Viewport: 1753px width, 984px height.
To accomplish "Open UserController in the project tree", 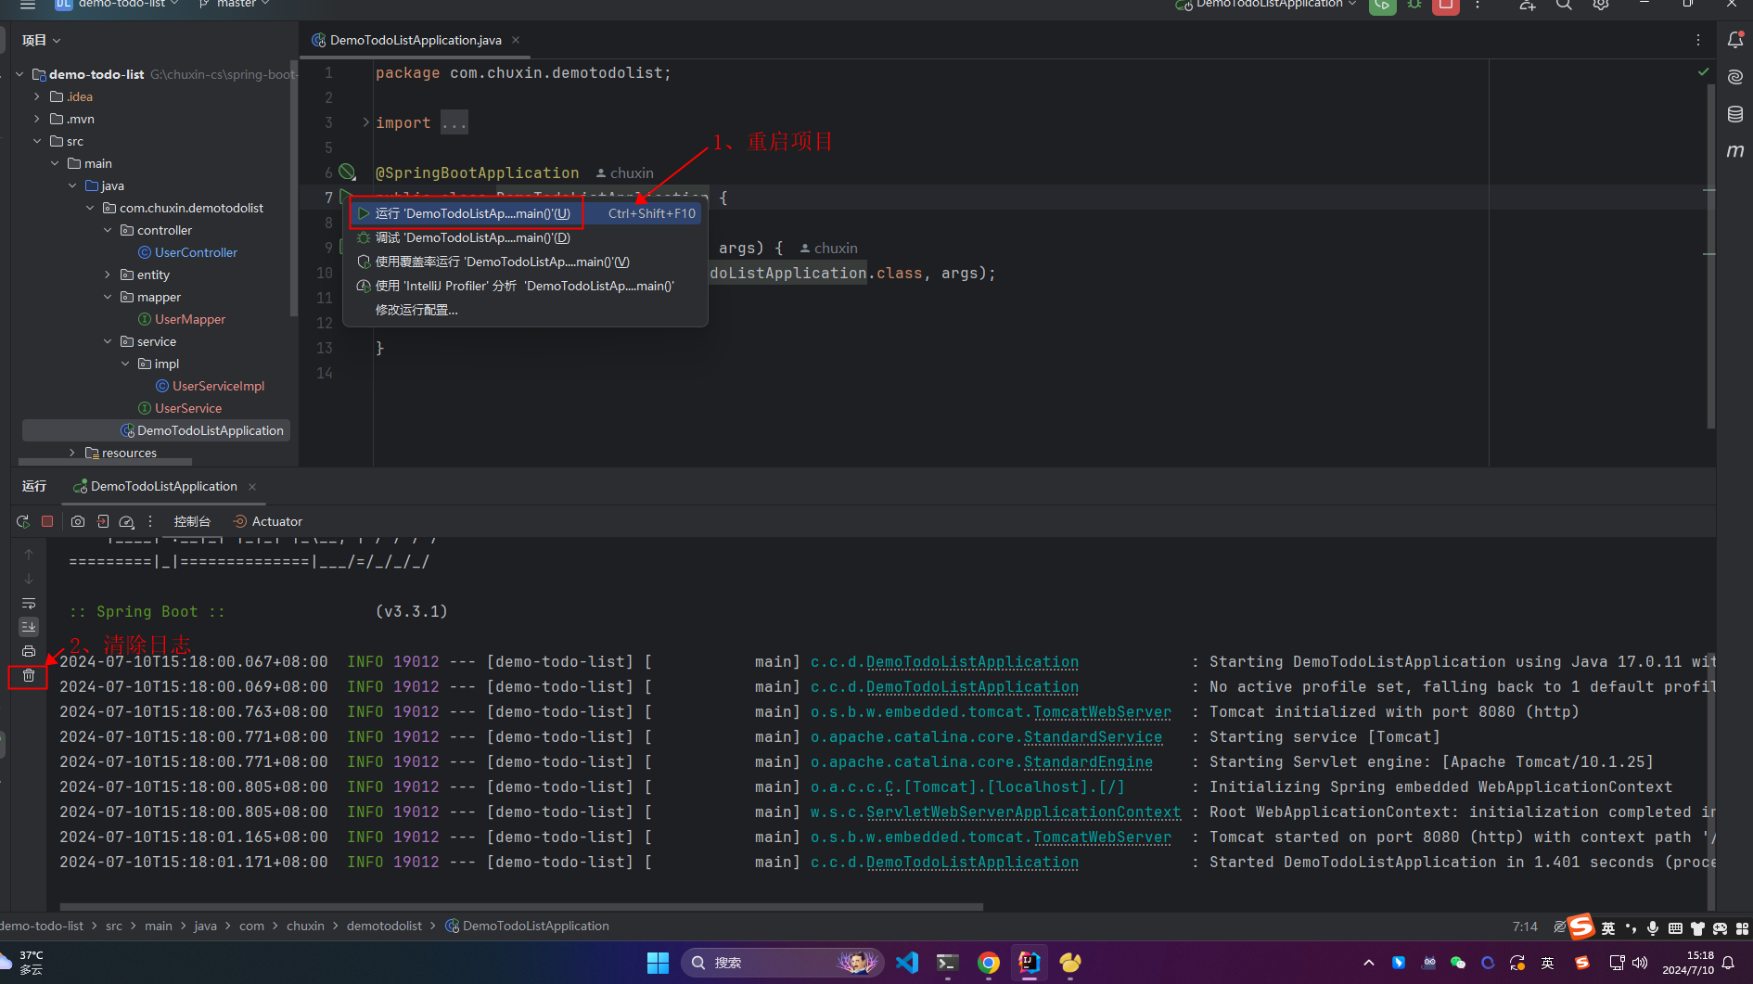I will 196,252.
